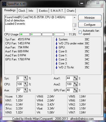Click the CPU usage 11,9% value
The image size is (106, 122).
pos(72,34)
